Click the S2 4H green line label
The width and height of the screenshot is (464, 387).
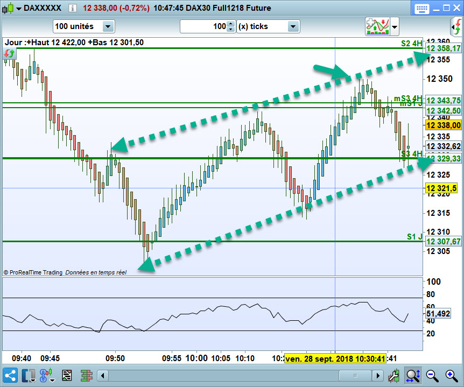pos(411,44)
